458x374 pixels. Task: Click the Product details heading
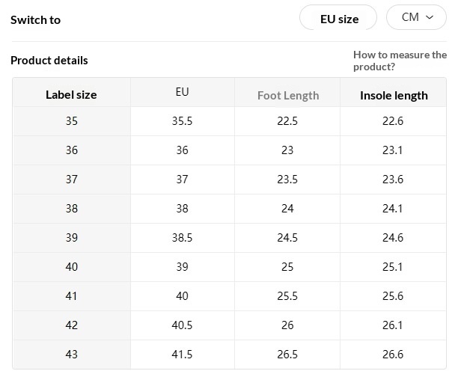pyautogui.click(x=49, y=61)
